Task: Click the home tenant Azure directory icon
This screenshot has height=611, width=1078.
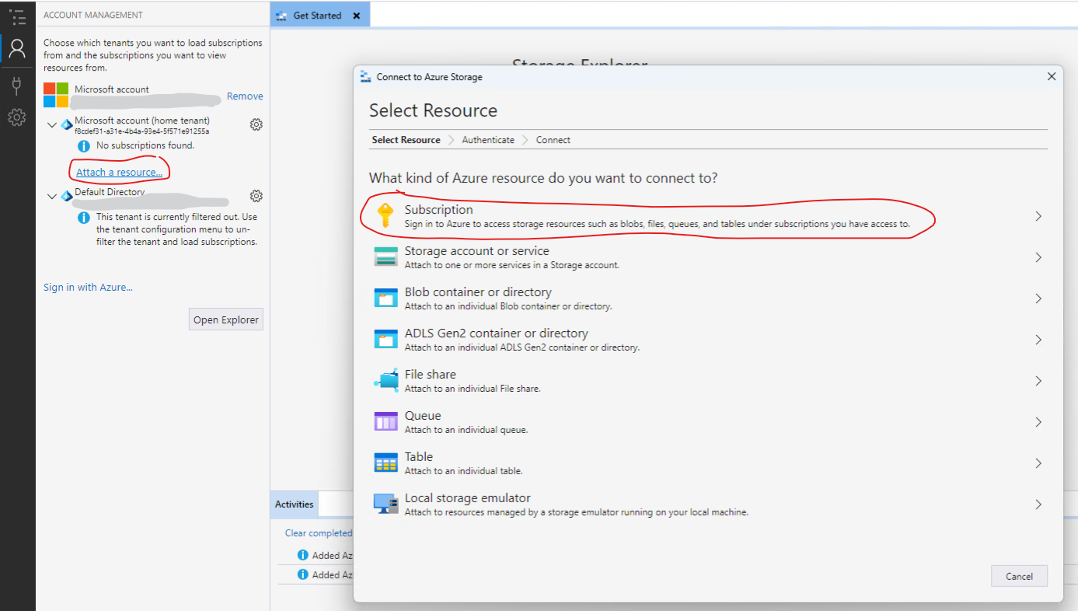Action: tap(67, 124)
